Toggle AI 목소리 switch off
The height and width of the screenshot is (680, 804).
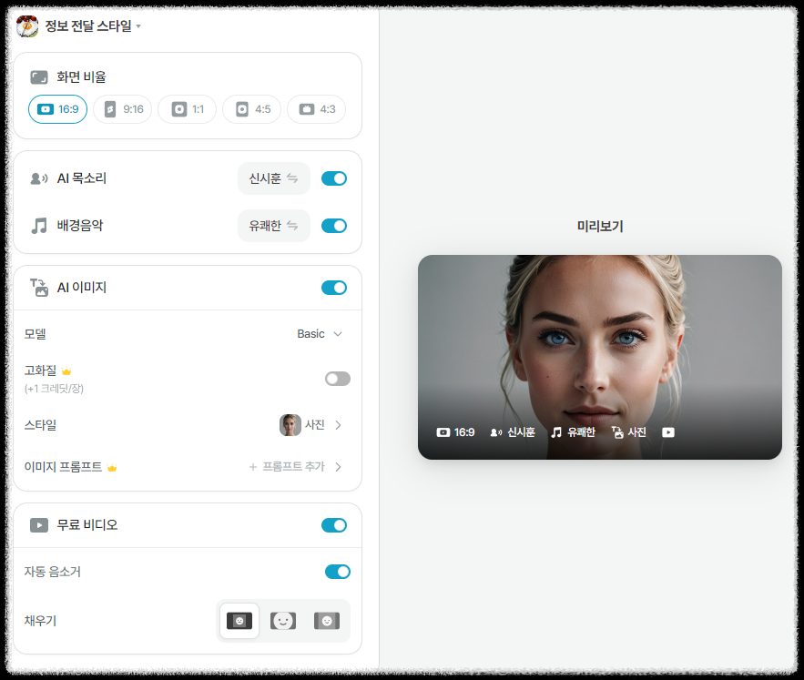pos(334,178)
